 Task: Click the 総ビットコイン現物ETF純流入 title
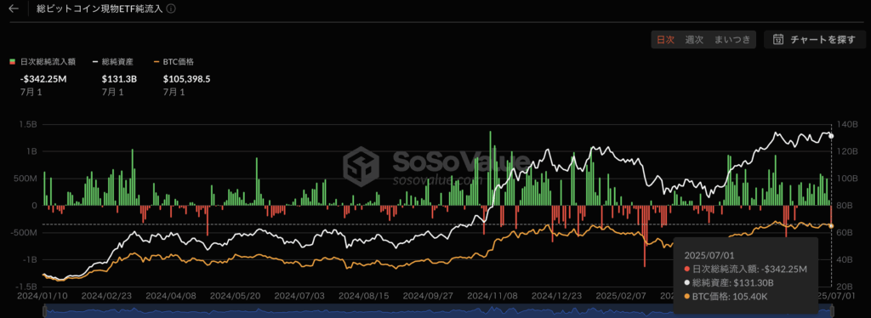[100, 9]
